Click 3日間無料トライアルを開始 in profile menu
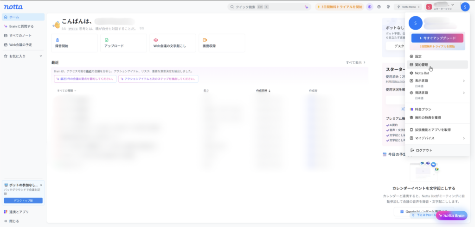Screen dimensions: 475x227 coord(437,47)
